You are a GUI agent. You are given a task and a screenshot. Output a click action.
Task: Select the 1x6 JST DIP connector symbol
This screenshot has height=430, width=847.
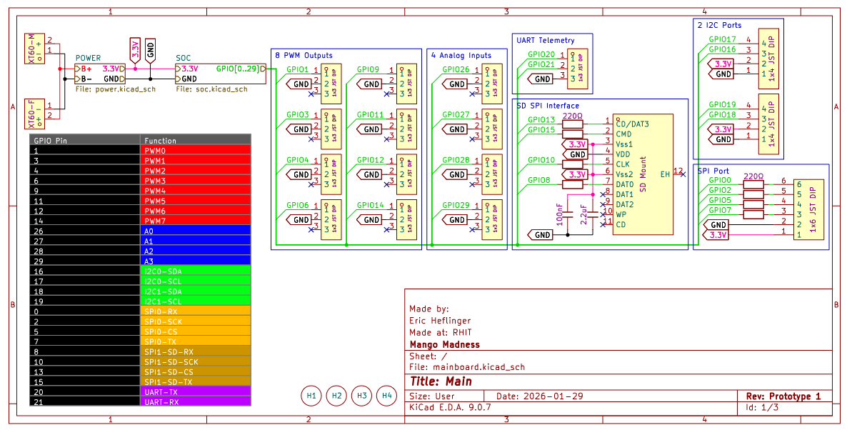808,209
